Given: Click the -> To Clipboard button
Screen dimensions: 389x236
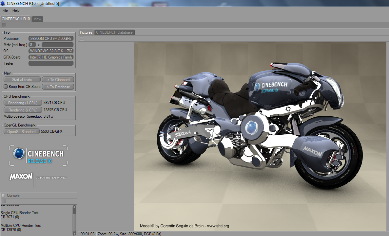Looking at the screenshot, I should click(x=58, y=80).
